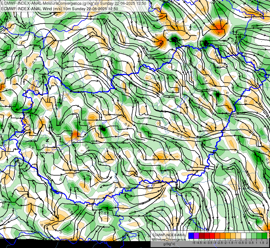Click the -4.5 tick label on the legend

point(199,243)
